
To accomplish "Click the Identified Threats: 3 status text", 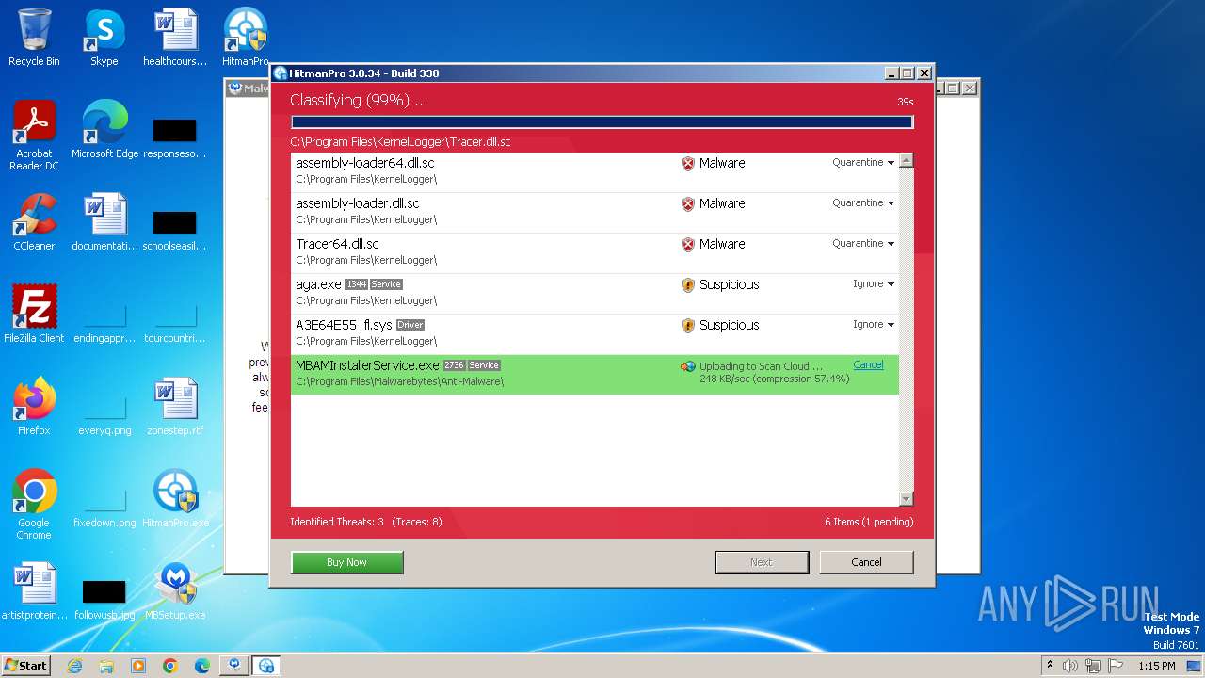I will click(x=336, y=522).
